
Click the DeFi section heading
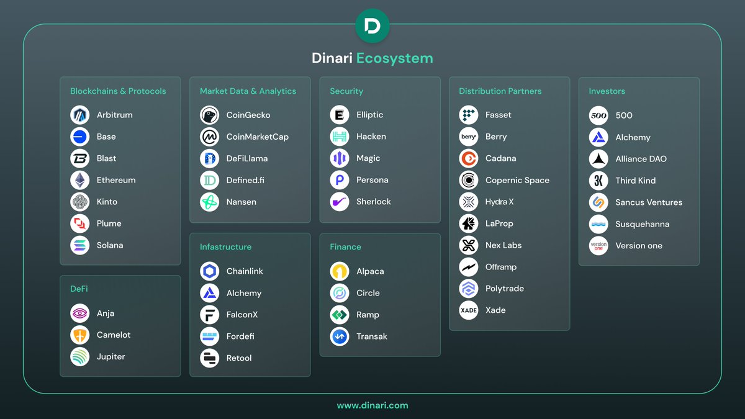point(79,289)
